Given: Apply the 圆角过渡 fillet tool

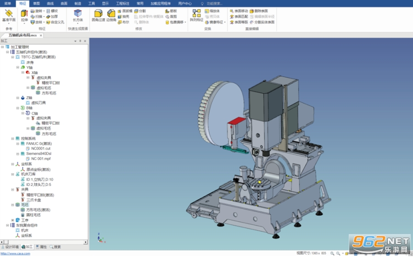Looking at the screenshot, I should (x=98, y=16).
